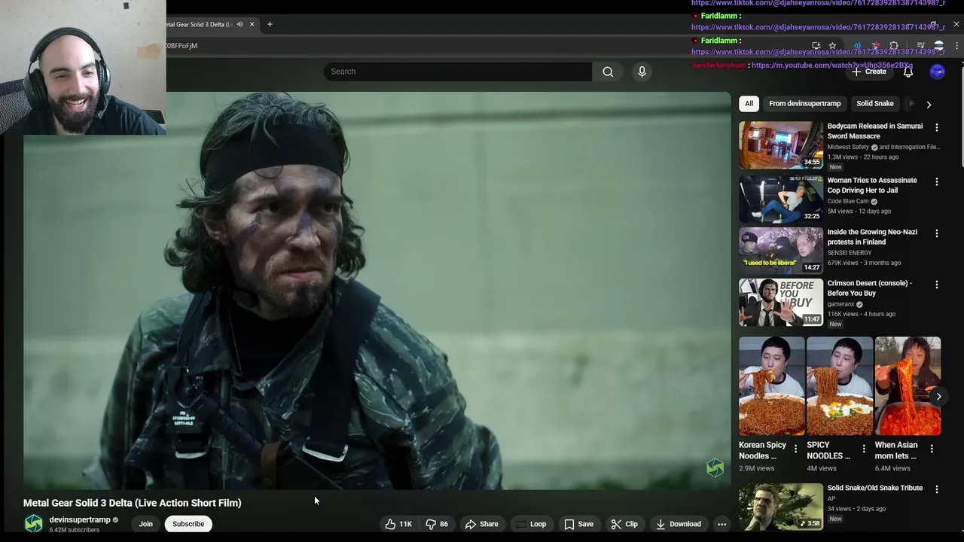Show more filter chips with right arrow
The image size is (964, 542).
coord(929,105)
